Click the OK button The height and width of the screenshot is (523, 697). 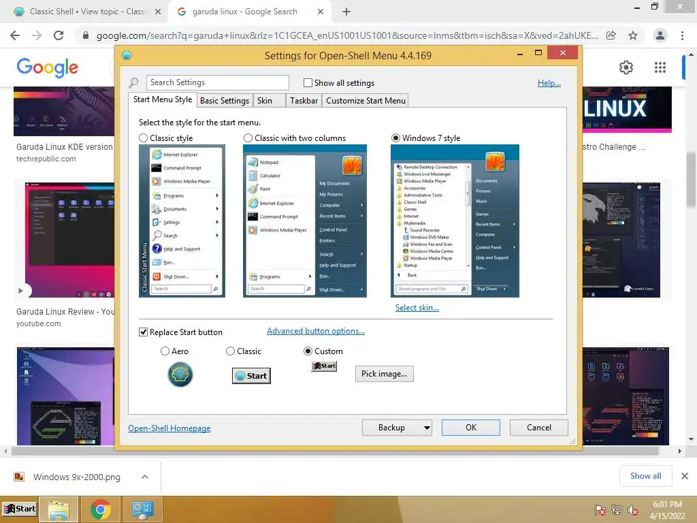click(x=471, y=428)
